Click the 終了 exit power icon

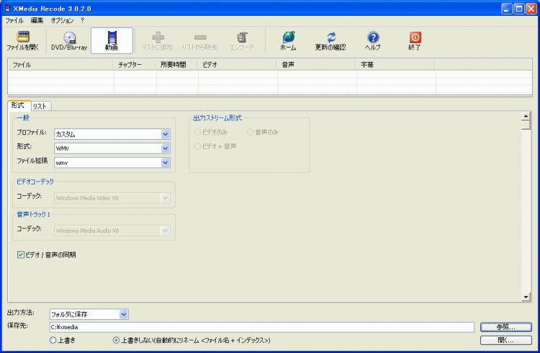[x=415, y=40]
